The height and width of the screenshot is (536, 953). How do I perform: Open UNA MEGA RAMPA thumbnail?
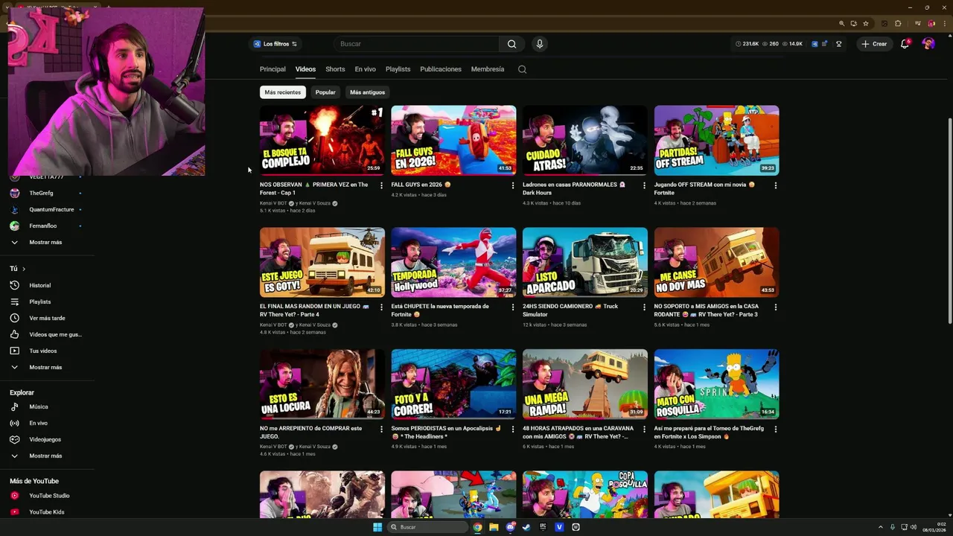pyautogui.click(x=585, y=384)
